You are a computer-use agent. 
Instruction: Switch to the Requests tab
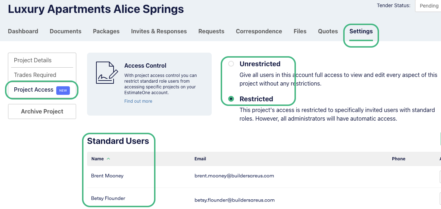211,31
